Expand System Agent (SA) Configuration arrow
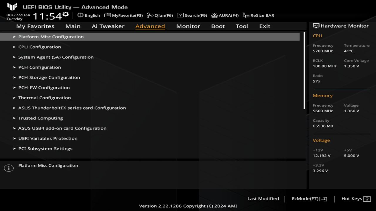 pos(14,57)
